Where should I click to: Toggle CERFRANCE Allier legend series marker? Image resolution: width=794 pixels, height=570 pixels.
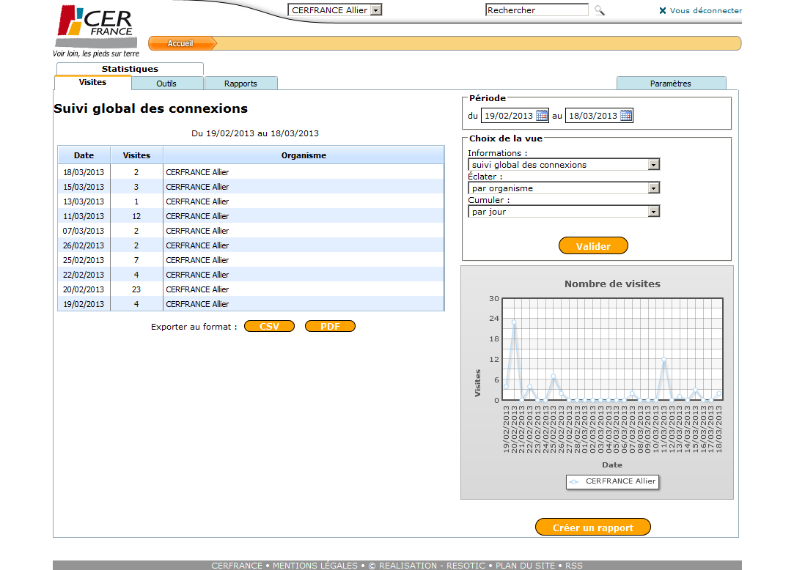pos(574,481)
